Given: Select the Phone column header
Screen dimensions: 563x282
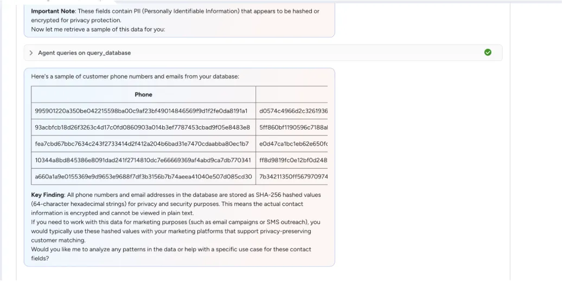Looking at the screenshot, I should point(143,94).
